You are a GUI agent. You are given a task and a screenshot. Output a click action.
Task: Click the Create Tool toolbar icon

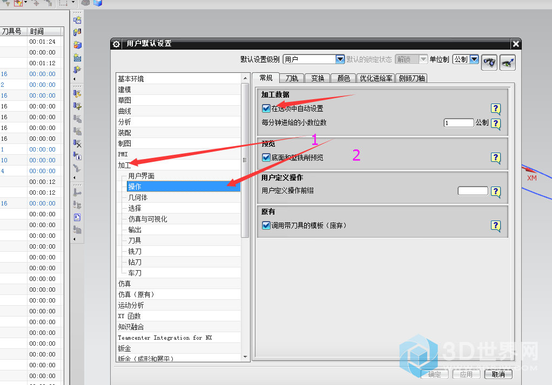pos(77,32)
